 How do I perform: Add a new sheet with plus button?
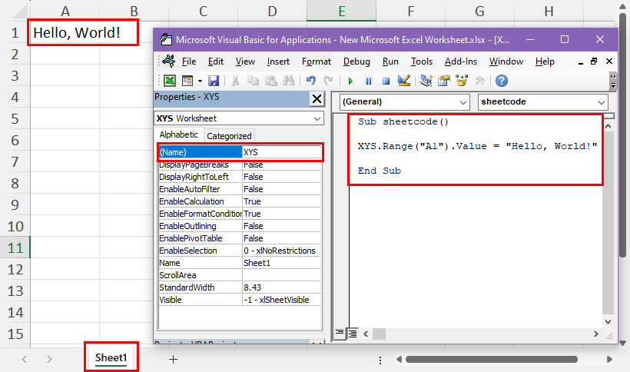pyautogui.click(x=173, y=359)
